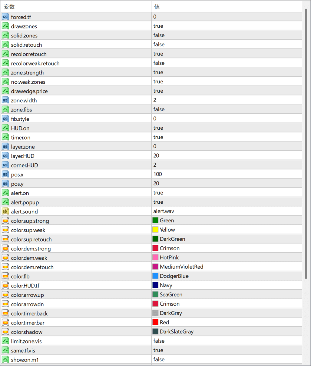Toggle the limit.zone.vis false value
The image size is (311, 366).
coord(159,341)
